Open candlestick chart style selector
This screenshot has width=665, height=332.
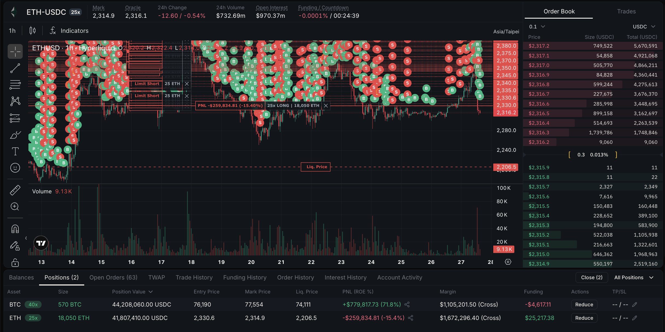click(x=32, y=31)
